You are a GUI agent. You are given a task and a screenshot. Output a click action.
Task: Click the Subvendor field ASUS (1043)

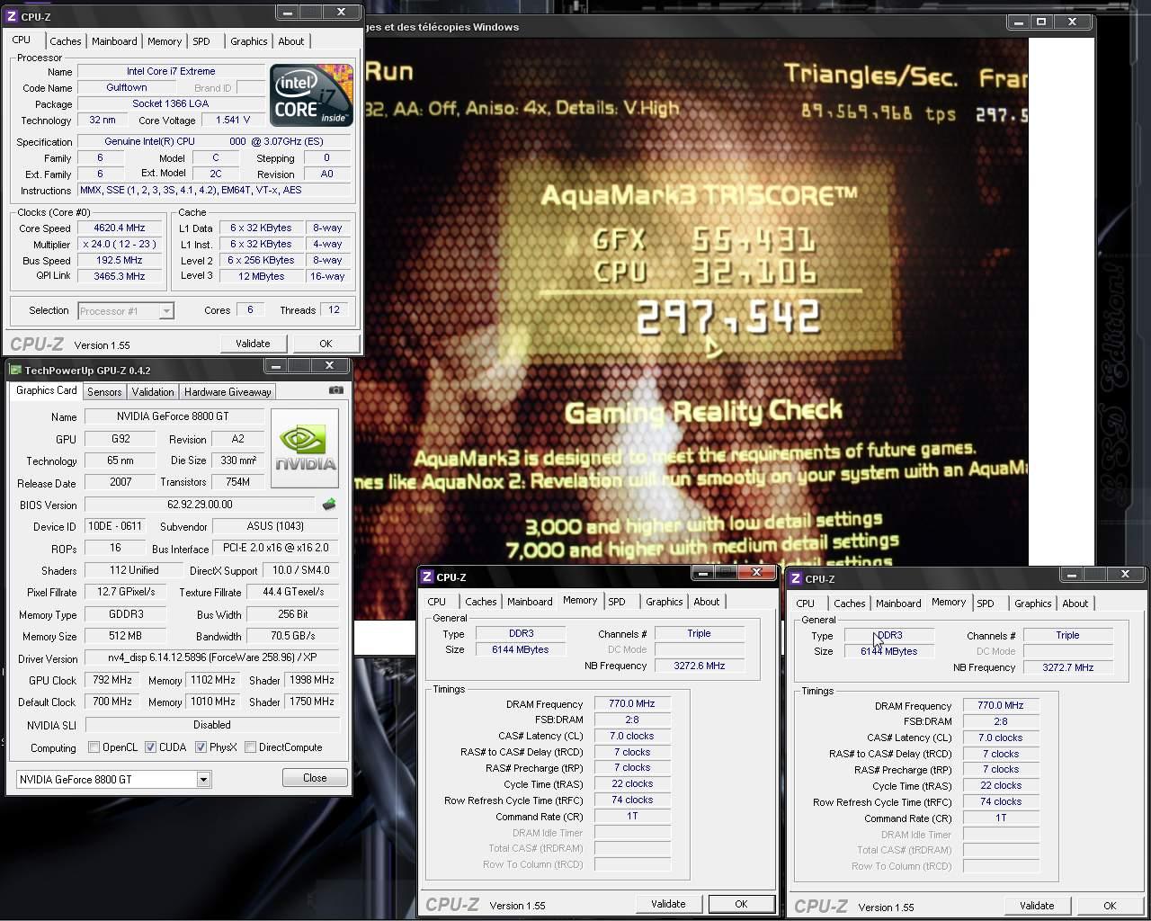(275, 527)
